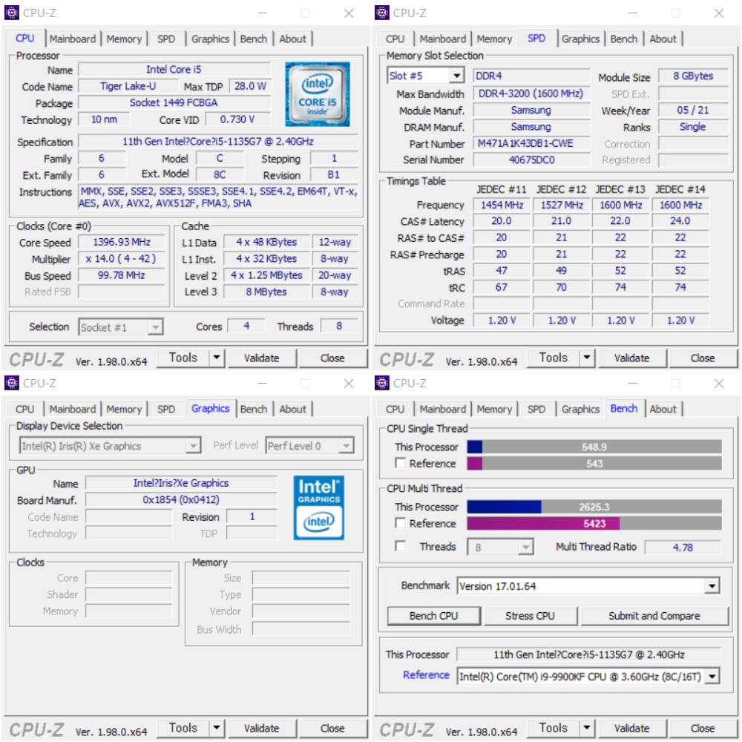Open the Slot #5 memory slot dropdown
Screen dimensions: 742x742
[456, 76]
